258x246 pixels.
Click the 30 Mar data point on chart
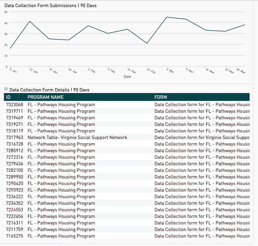(x=245, y=25)
